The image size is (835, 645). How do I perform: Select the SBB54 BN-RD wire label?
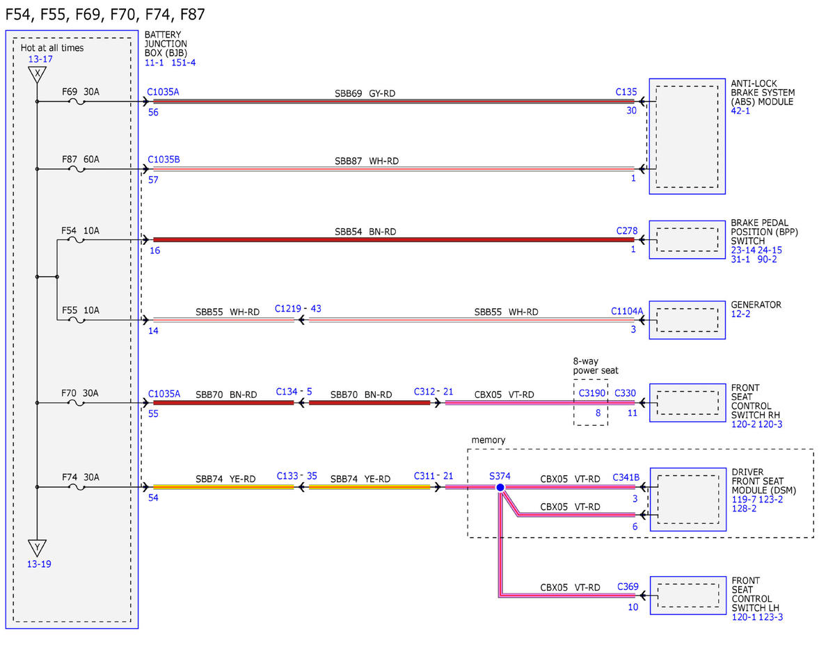point(365,231)
